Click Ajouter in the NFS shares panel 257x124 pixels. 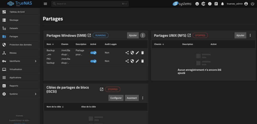click(x=240, y=35)
